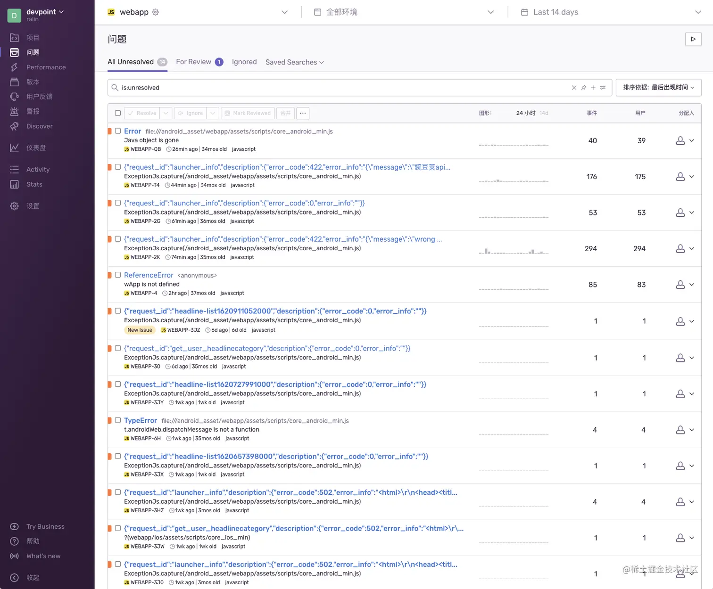Select the ReferenceError issue checkbox
Screen dimensions: 713x589
[118, 275]
